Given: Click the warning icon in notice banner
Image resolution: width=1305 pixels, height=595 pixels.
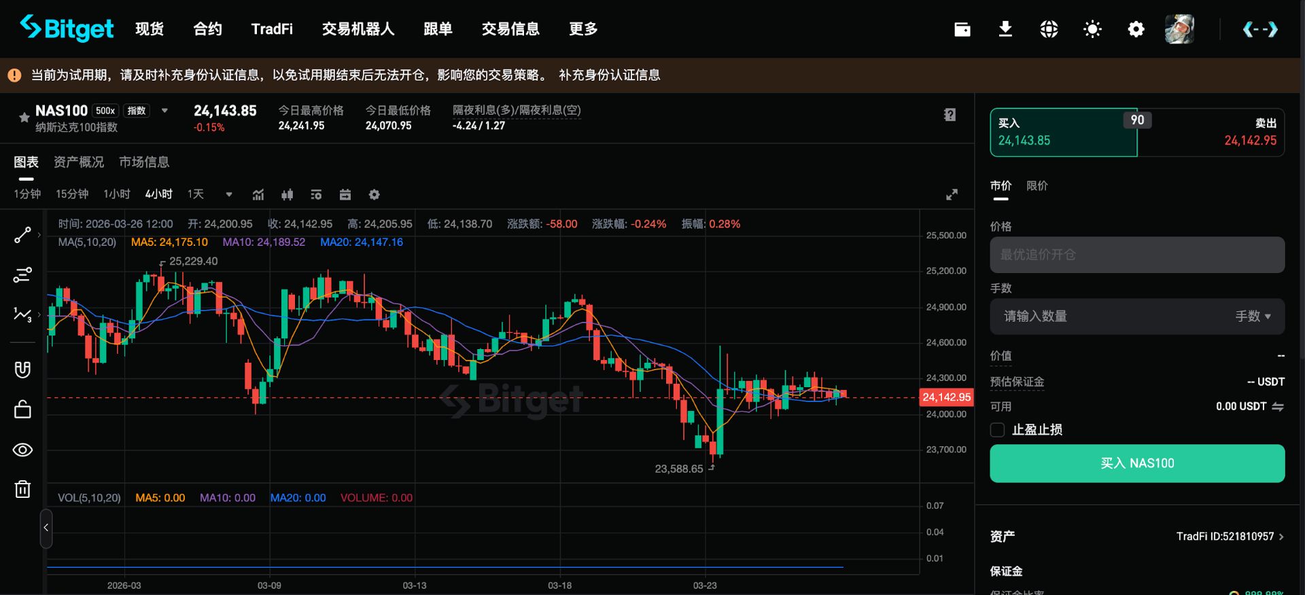Looking at the screenshot, I should click(14, 75).
